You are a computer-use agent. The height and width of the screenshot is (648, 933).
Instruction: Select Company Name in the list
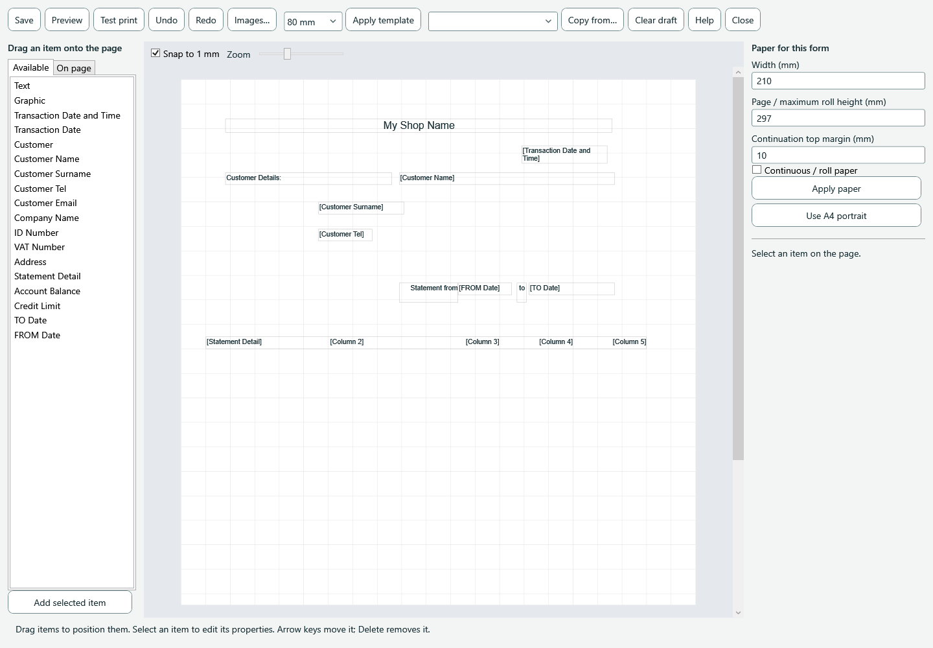pyautogui.click(x=72, y=218)
